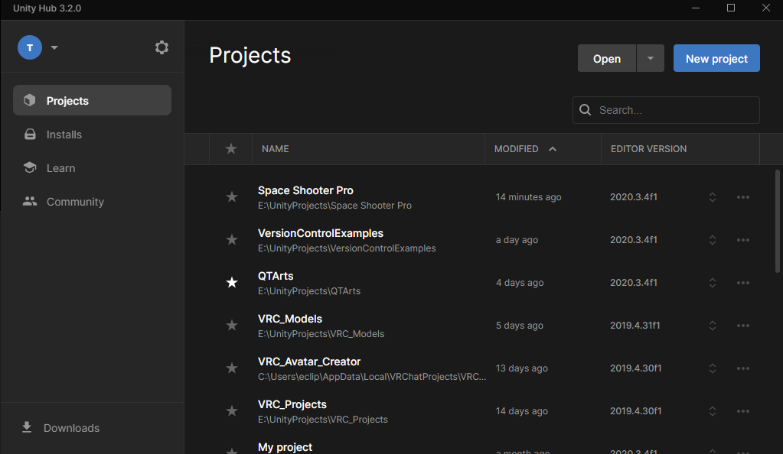
Task: Visit the Community section
Action: tap(74, 201)
